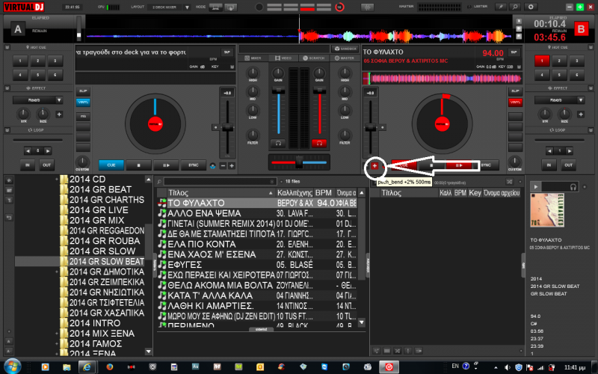Select the 2014 GR SLOW folder

coord(102,251)
